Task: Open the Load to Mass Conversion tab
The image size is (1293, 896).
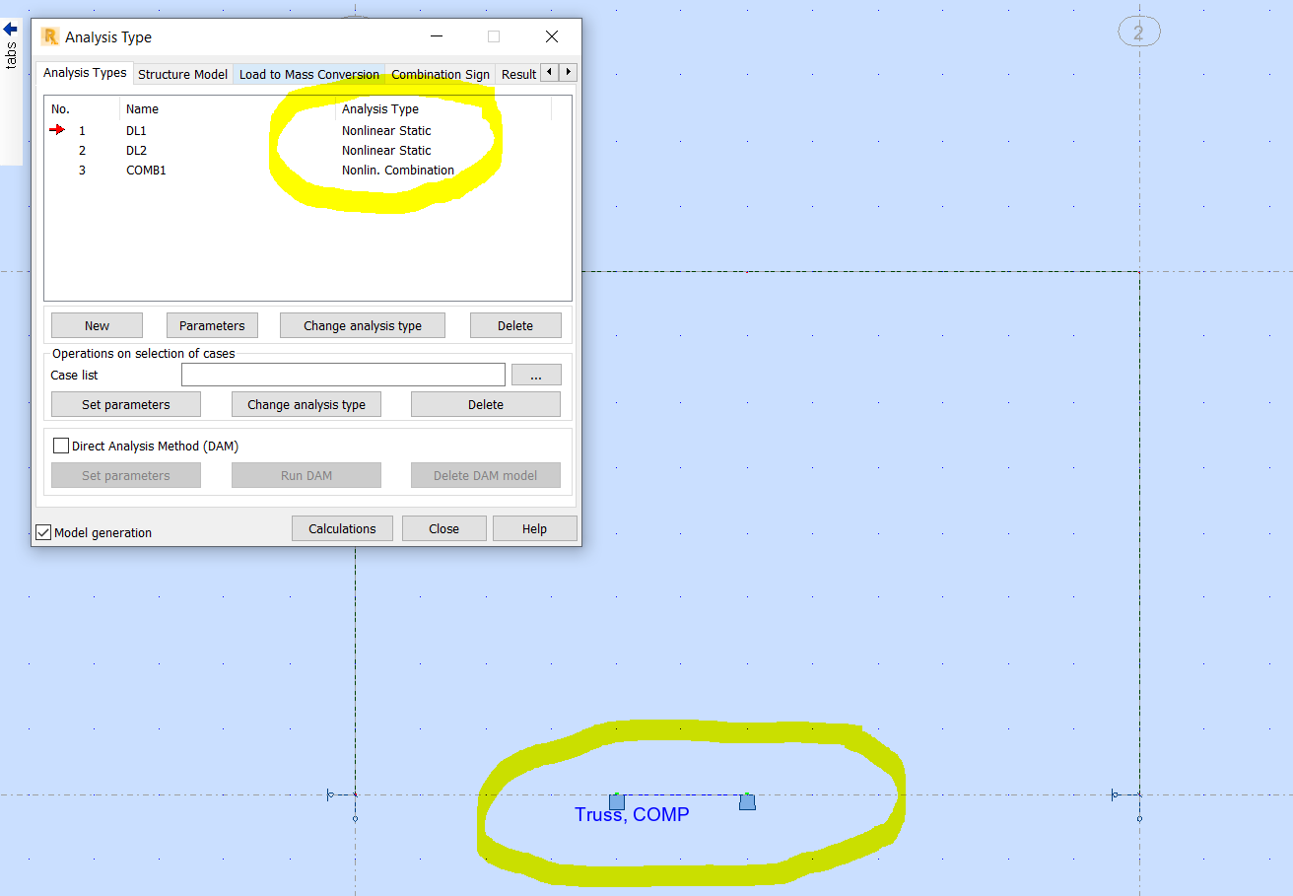Action: tap(308, 73)
